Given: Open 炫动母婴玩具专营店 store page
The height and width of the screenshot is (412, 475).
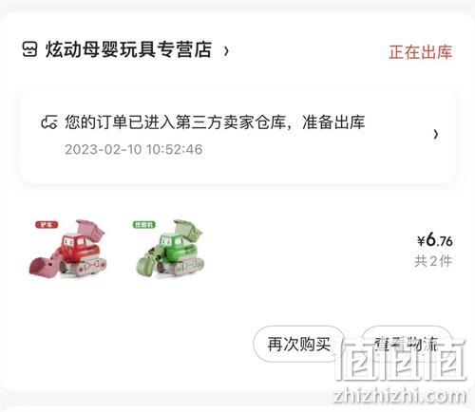Looking at the screenshot, I should click(128, 49).
